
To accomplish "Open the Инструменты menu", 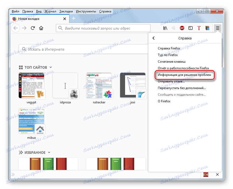I will click(x=86, y=11).
